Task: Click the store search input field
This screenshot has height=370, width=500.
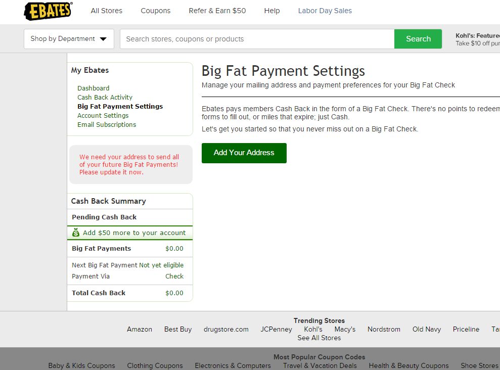Action: point(257,39)
